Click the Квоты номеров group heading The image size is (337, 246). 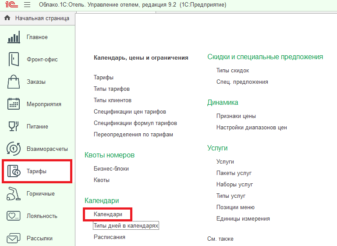coord(110,155)
